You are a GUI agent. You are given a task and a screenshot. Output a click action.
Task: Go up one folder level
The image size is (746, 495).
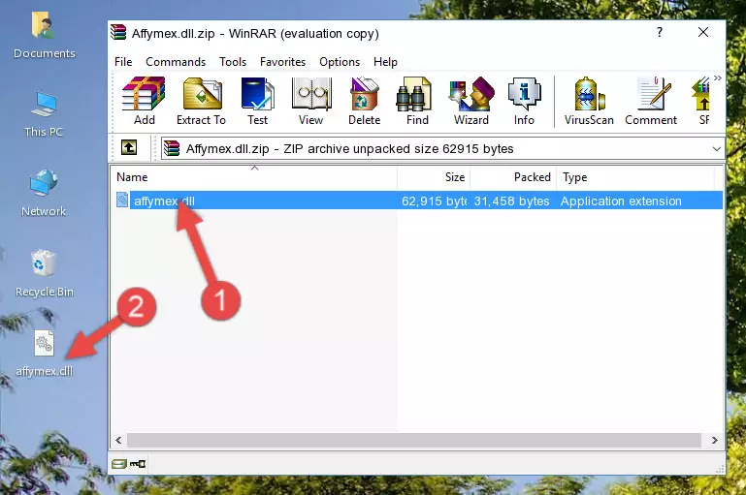129,148
